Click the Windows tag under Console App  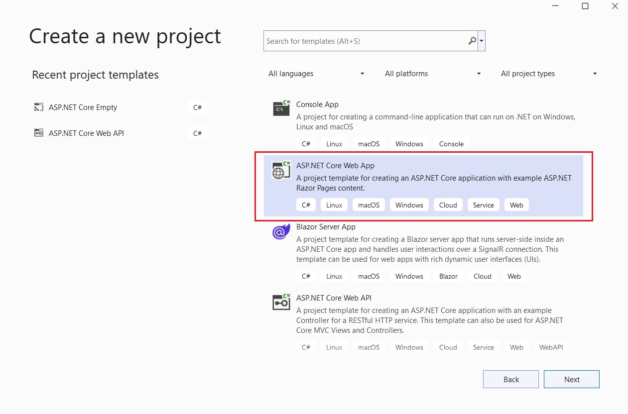pyautogui.click(x=409, y=144)
